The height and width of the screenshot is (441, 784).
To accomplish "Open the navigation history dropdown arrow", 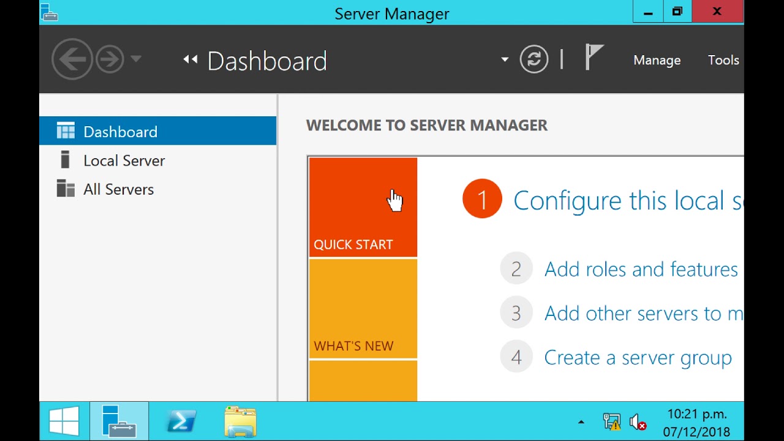I will (x=136, y=59).
